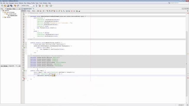This screenshot has width=189, height=106.
Task: Click the red Start Macro Recording icon
Action: pyautogui.click(x=72, y=11)
